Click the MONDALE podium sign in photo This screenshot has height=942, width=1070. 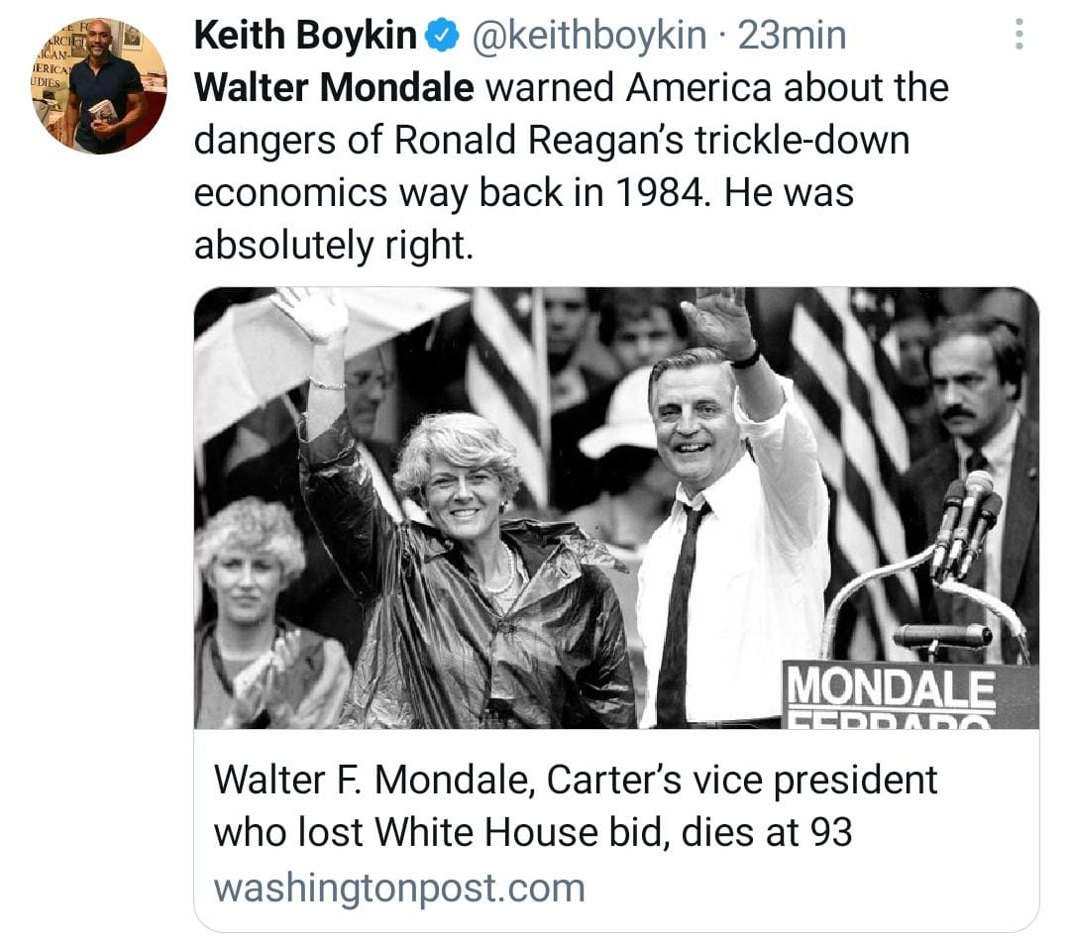click(890, 687)
